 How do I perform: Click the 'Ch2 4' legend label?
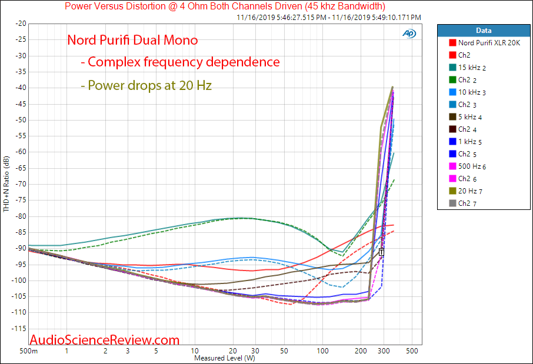[467, 129]
